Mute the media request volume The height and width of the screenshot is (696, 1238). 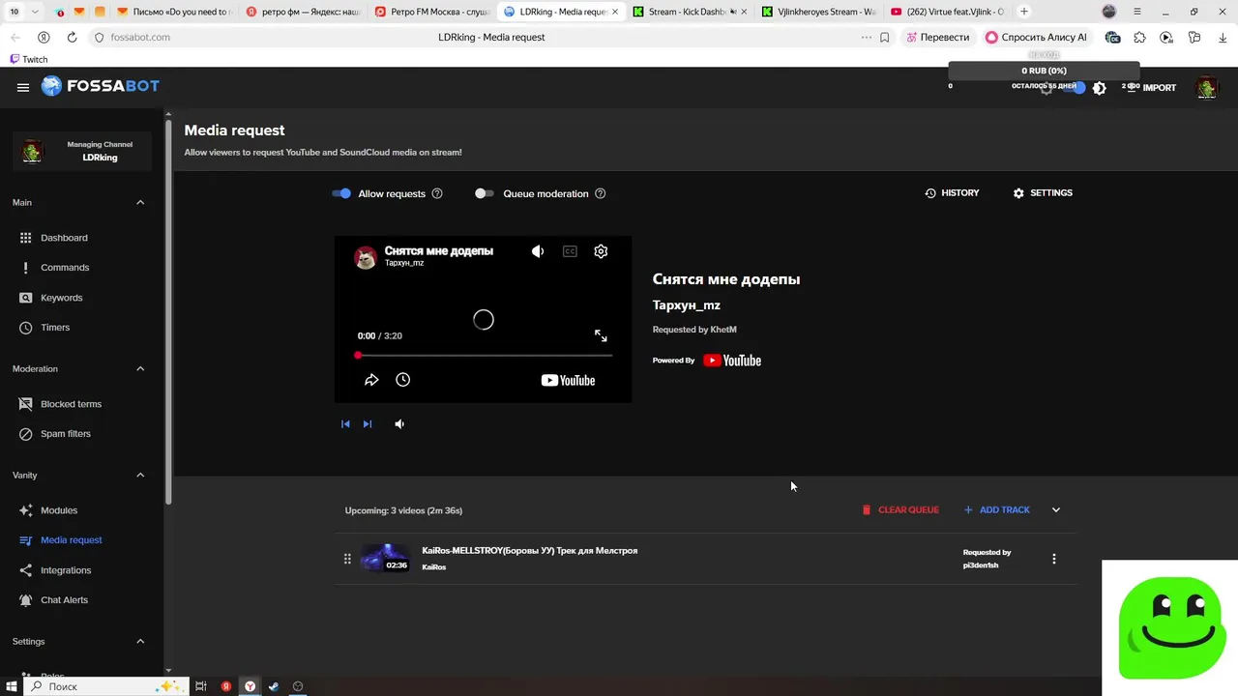399,424
